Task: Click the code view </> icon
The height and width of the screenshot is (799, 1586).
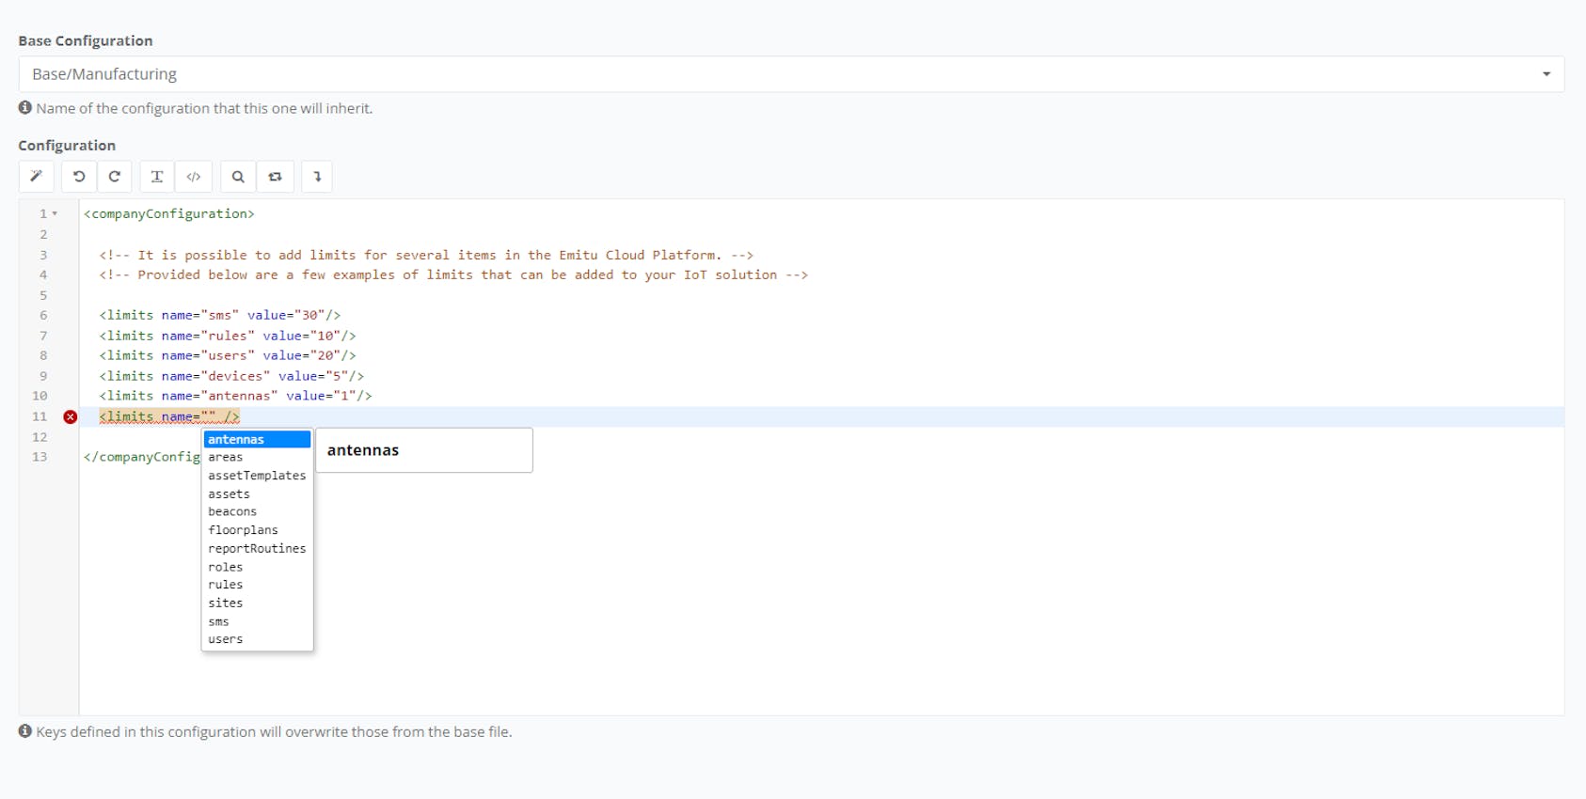Action: click(194, 177)
